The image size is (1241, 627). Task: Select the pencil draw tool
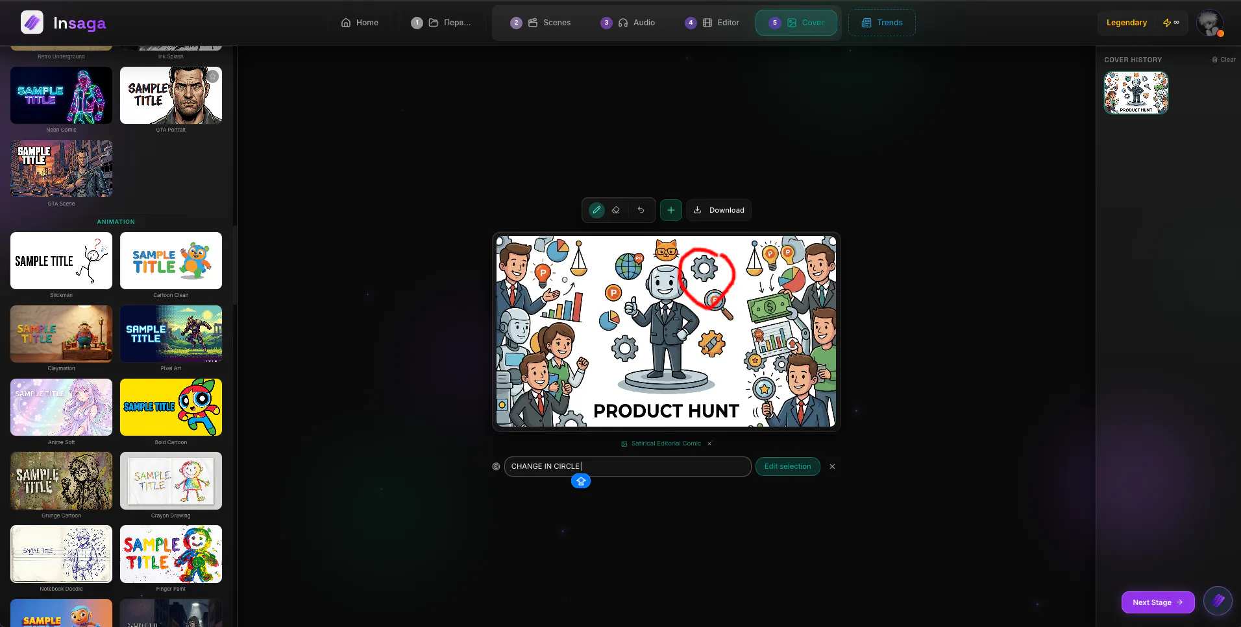(596, 210)
